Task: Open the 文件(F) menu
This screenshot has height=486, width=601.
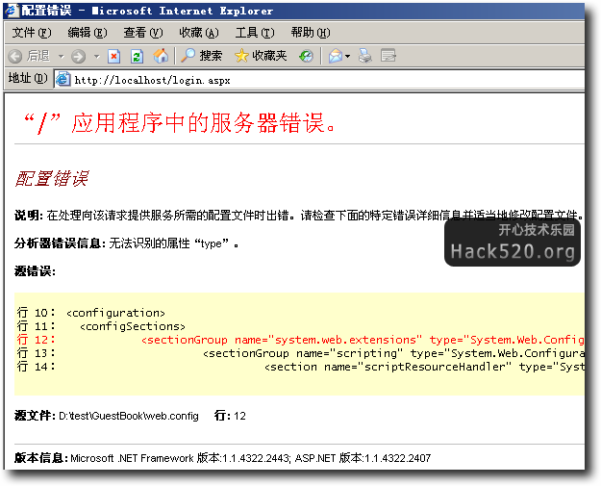Action: [32, 33]
